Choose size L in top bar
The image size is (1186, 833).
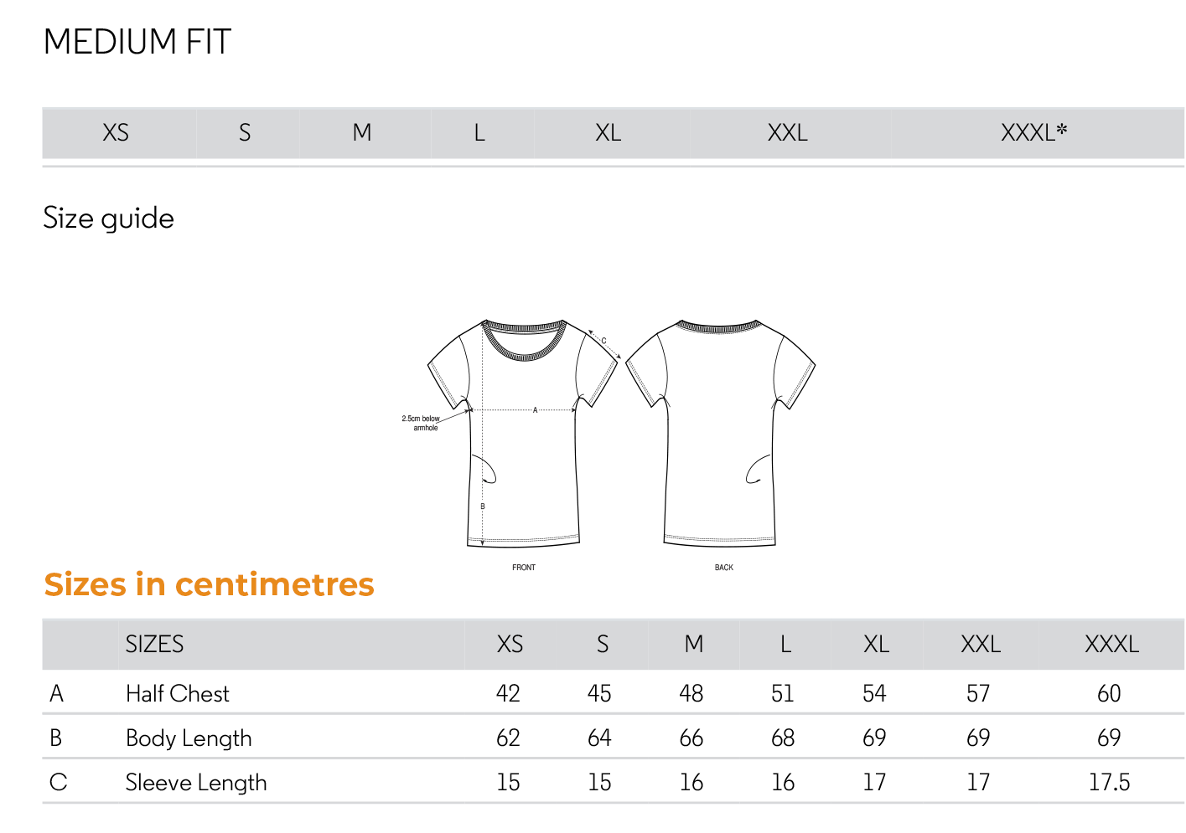pos(479,133)
